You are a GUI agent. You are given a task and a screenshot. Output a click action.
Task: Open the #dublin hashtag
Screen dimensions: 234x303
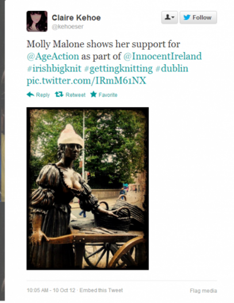[x=172, y=68]
